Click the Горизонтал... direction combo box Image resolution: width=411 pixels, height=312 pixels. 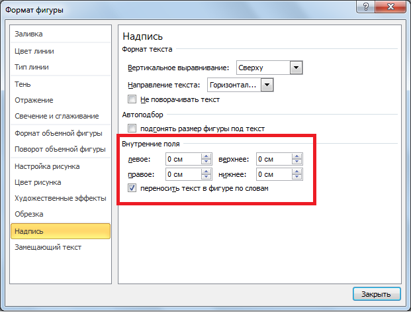coord(240,85)
